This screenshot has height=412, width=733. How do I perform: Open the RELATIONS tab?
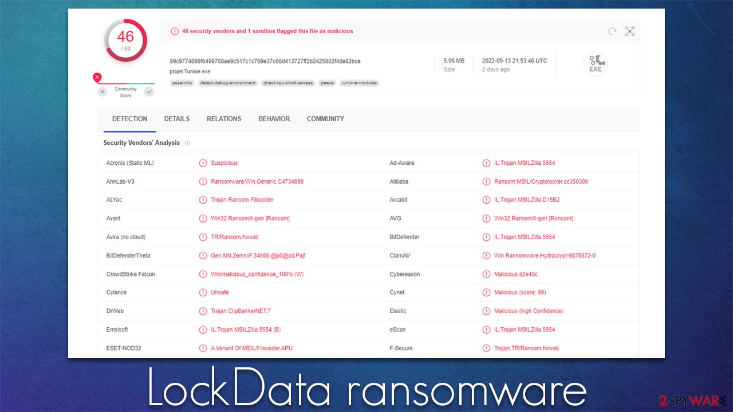pos(224,119)
